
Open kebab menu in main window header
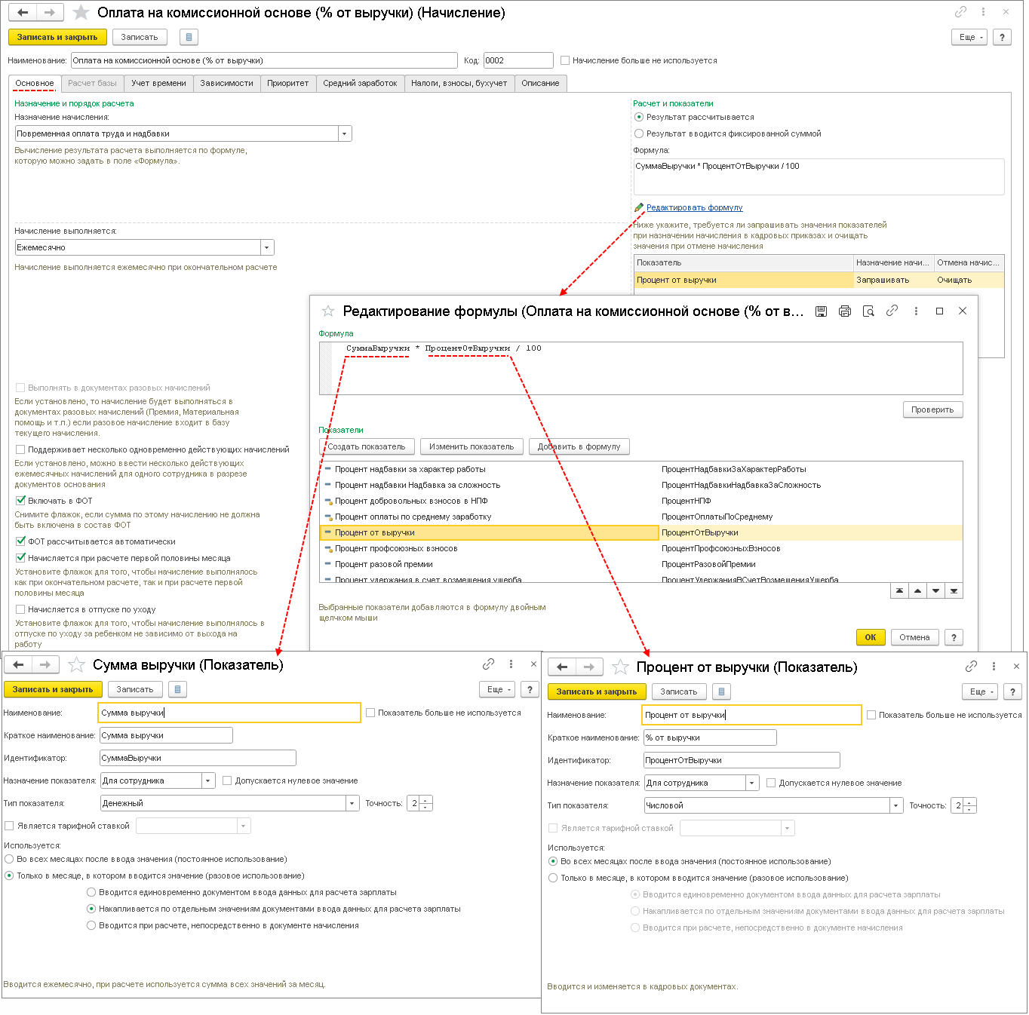click(983, 12)
